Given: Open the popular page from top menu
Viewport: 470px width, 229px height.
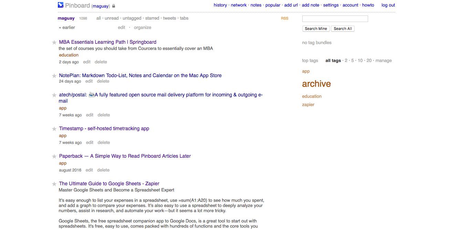Looking at the screenshot, I should point(273,5).
